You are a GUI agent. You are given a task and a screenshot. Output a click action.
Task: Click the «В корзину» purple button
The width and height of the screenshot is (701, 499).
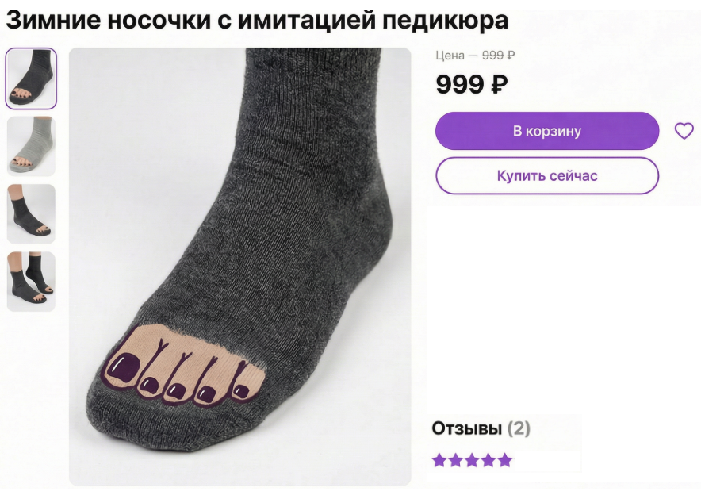pyautogui.click(x=547, y=131)
